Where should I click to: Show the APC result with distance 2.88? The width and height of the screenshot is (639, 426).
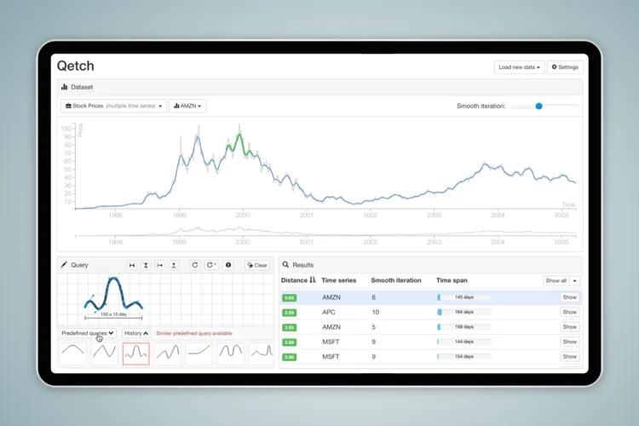click(569, 312)
